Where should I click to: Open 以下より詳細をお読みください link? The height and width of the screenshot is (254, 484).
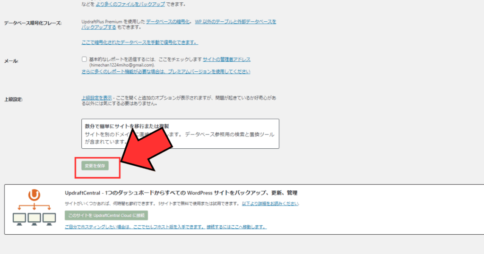pos(270,204)
